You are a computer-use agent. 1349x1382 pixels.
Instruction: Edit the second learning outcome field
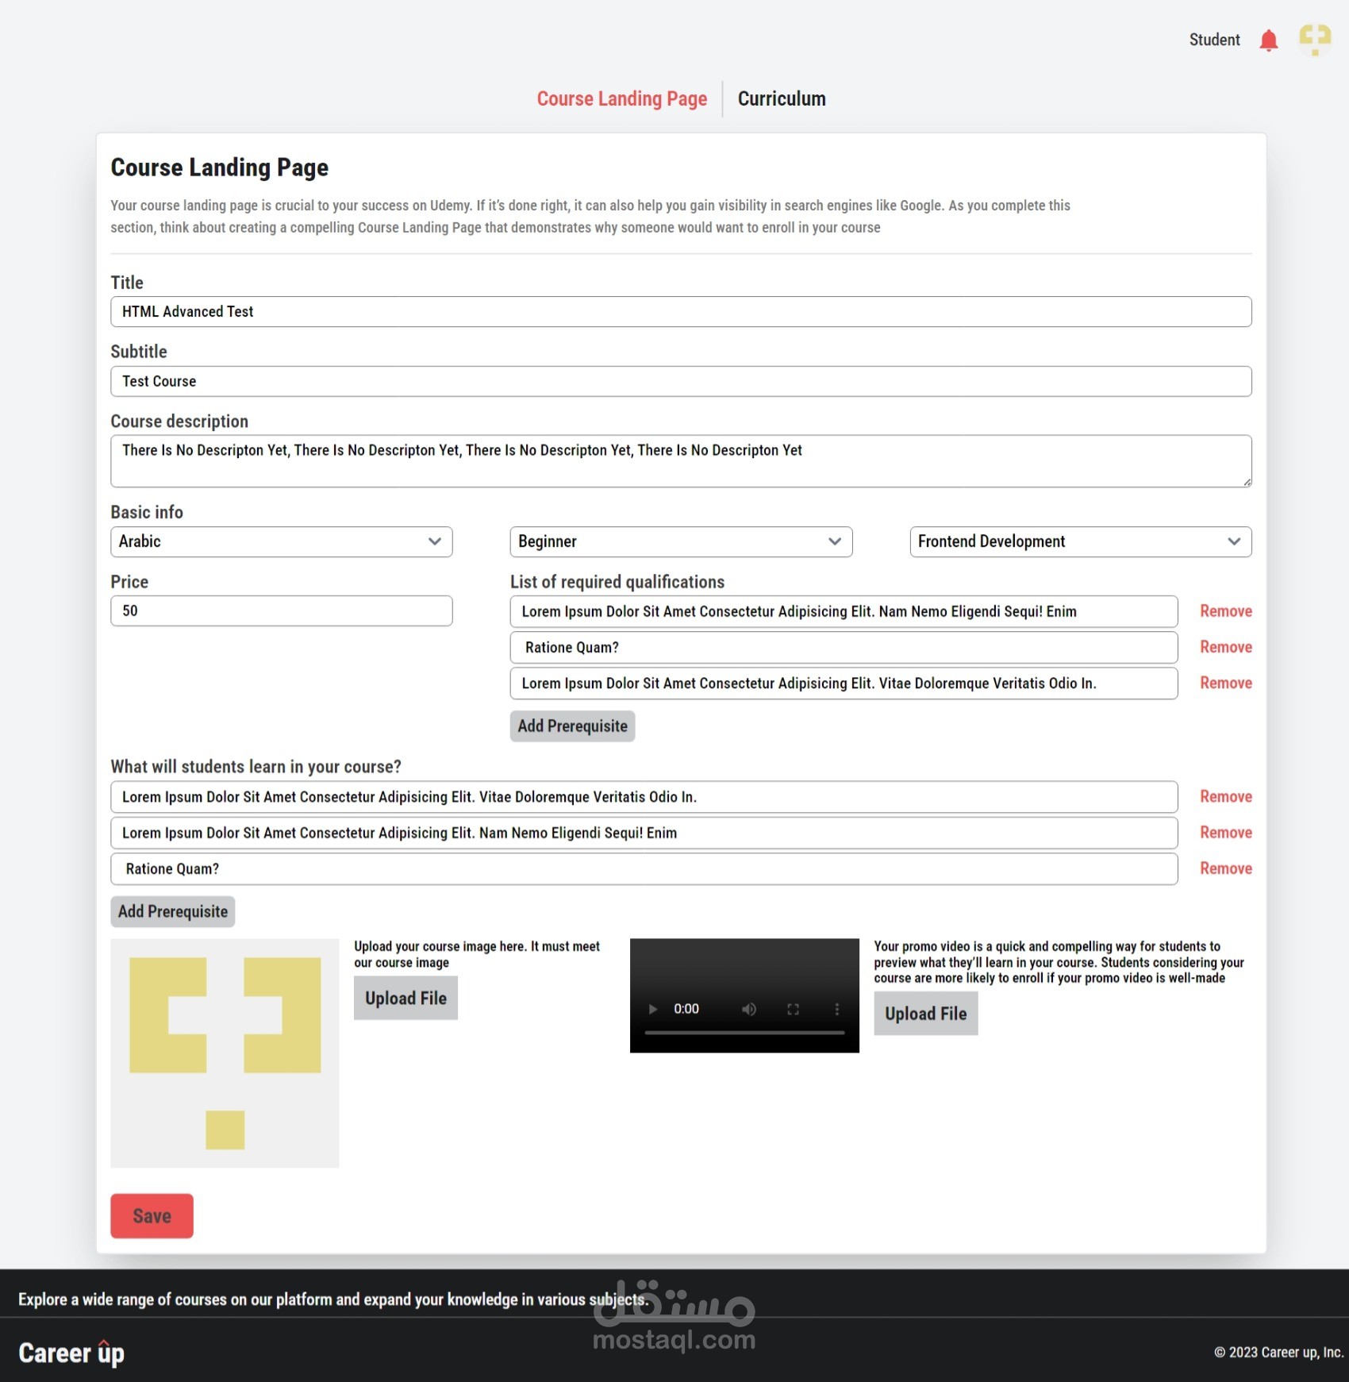pos(644,833)
